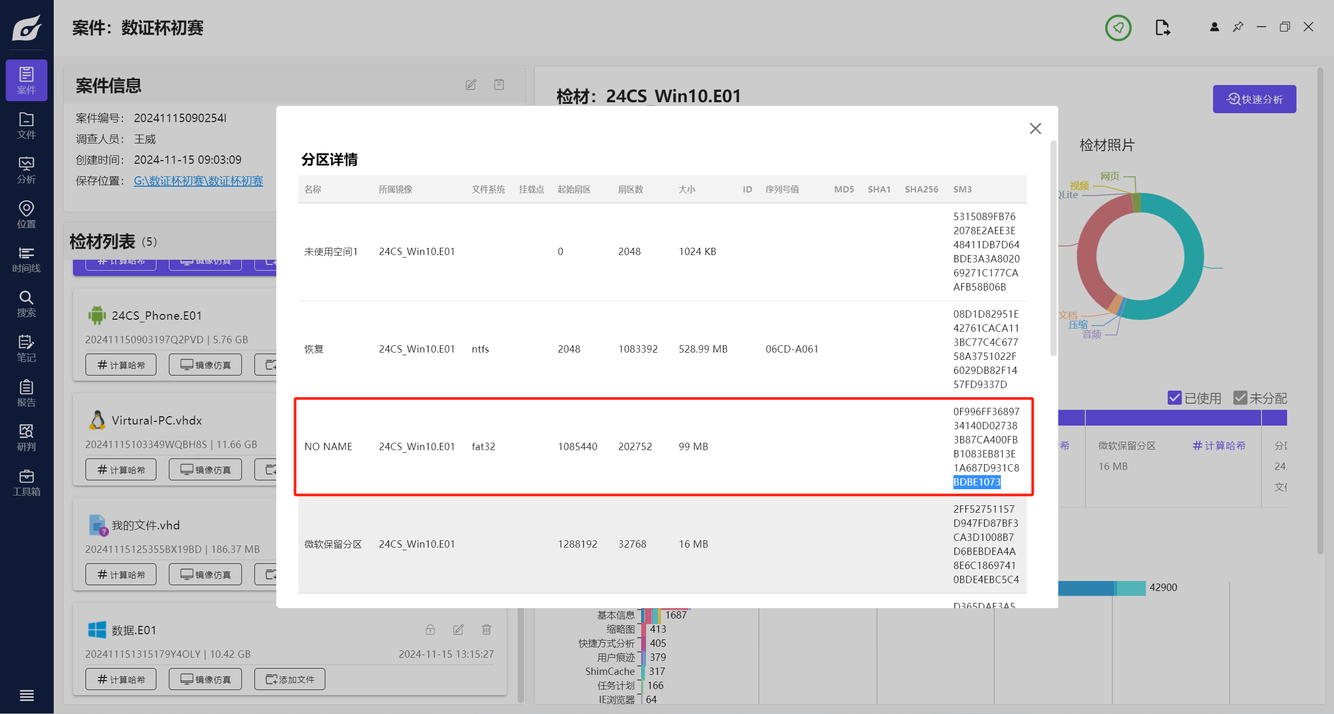The height and width of the screenshot is (714, 1334).
Task: Select the 研判 sidebar tab
Action: pos(26,438)
